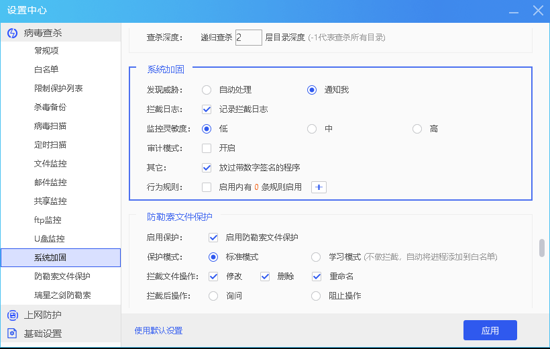The image size is (550, 349).
Task: Open 白名单 settings page
Action: point(46,70)
